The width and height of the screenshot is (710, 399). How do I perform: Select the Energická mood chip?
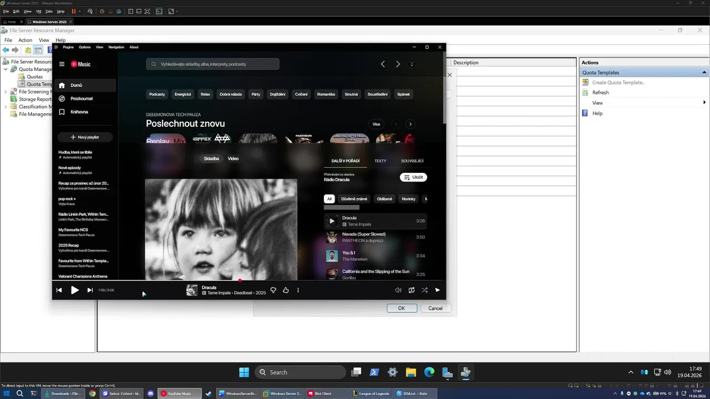(183, 94)
